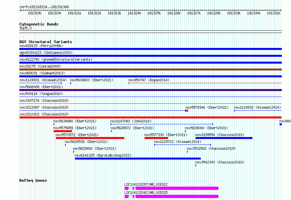This screenshot has width=291, height=200.
Task: Click the chr5:181318224..181331368 coordinates
Action: [44, 7]
